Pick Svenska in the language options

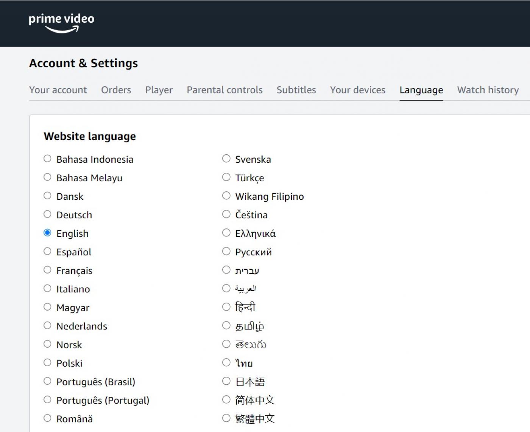coord(226,159)
